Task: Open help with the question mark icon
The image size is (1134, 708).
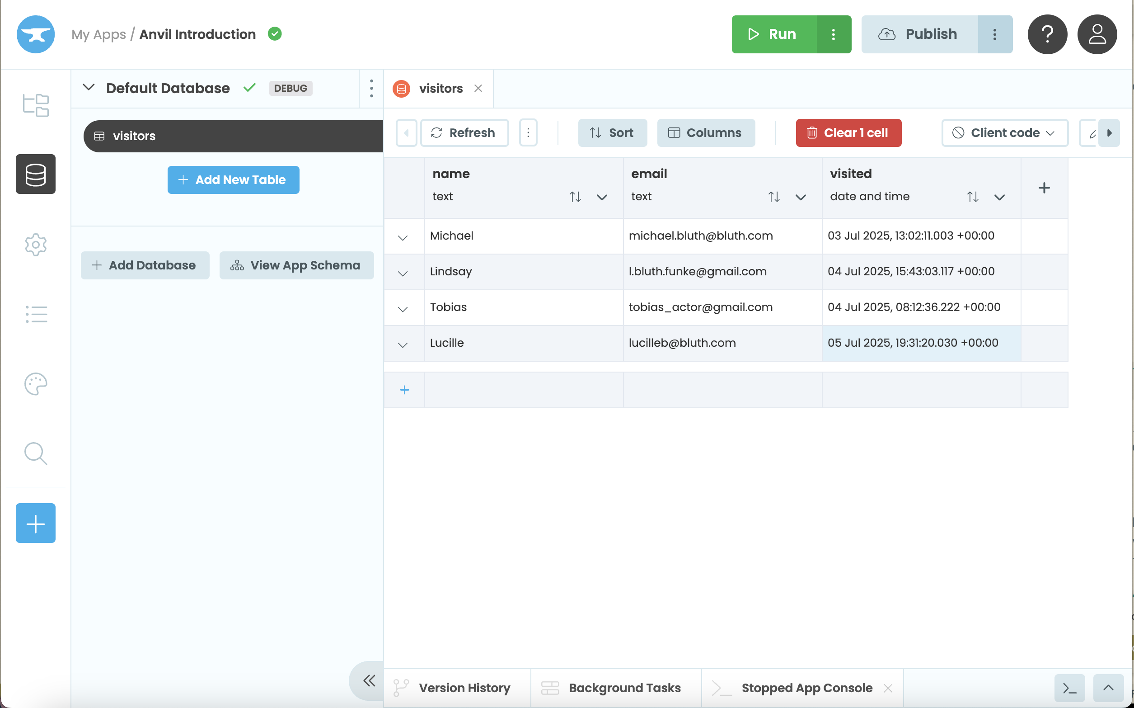Action: (1047, 34)
